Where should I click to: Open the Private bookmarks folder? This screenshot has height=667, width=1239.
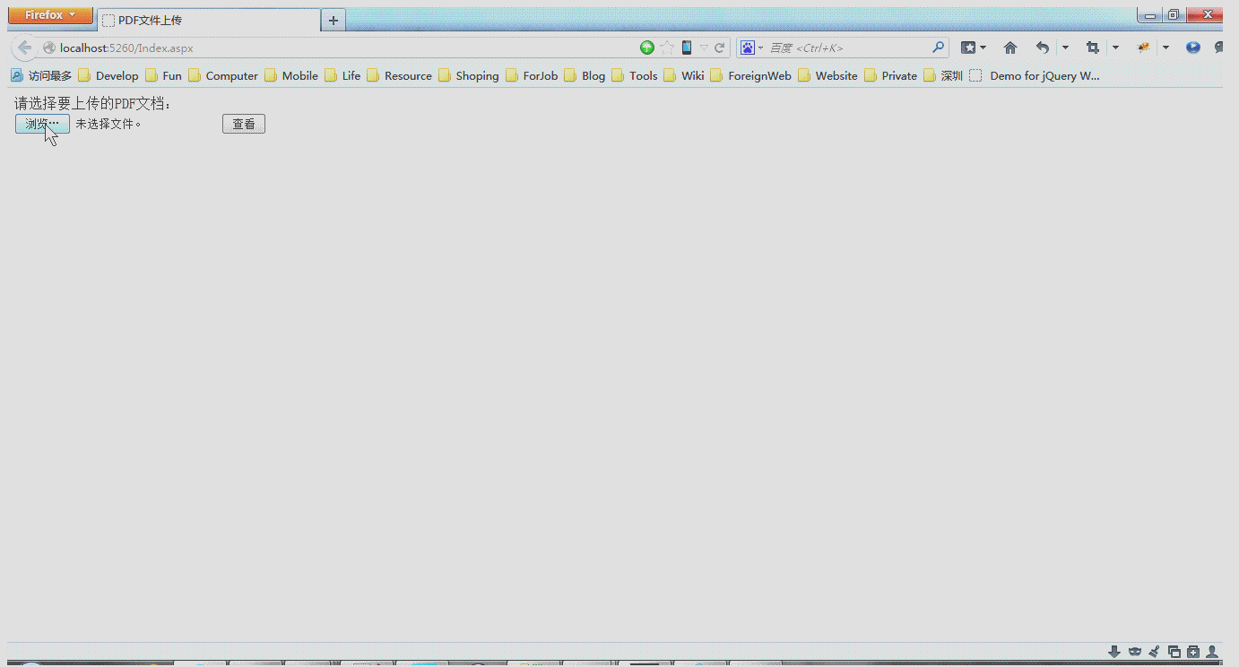pyautogui.click(x=891, y=76)
